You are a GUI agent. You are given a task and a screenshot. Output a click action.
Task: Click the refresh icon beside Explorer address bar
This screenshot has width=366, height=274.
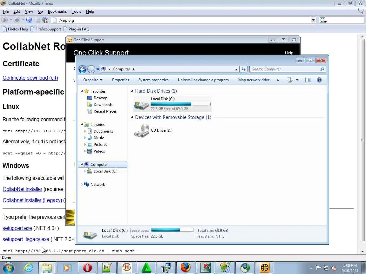pyautogui.click(x=243, y=69)
